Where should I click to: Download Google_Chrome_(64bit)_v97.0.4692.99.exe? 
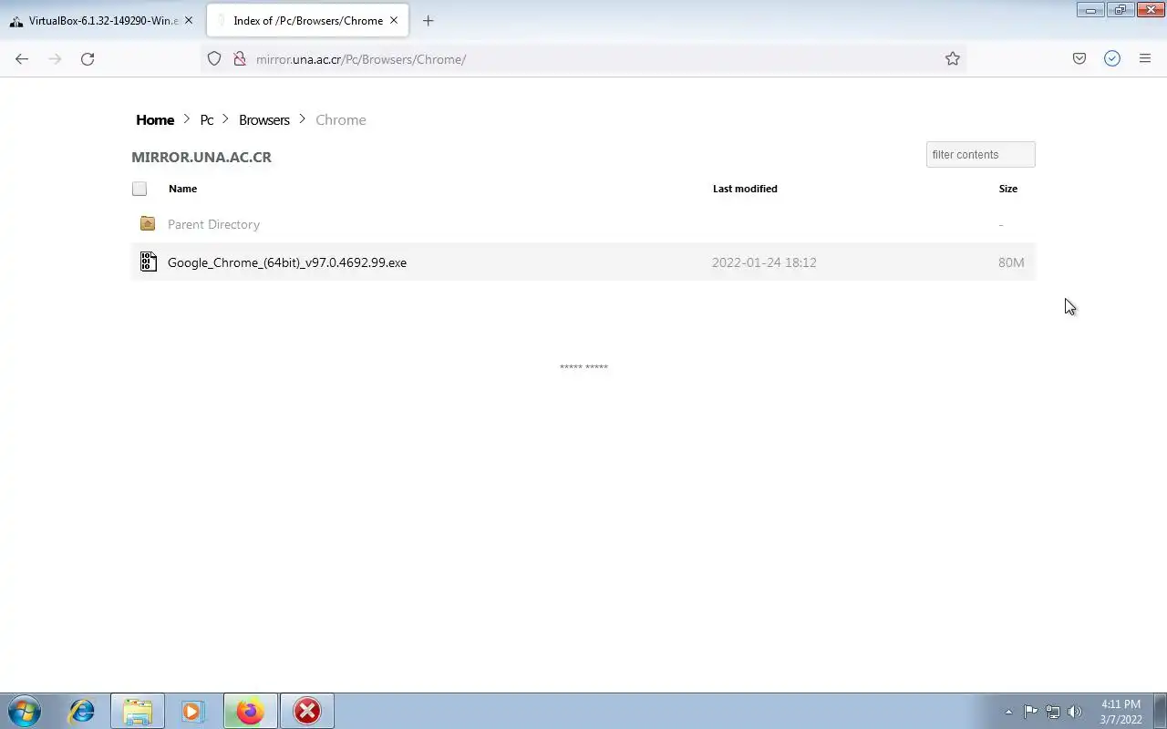click(287, 262)
